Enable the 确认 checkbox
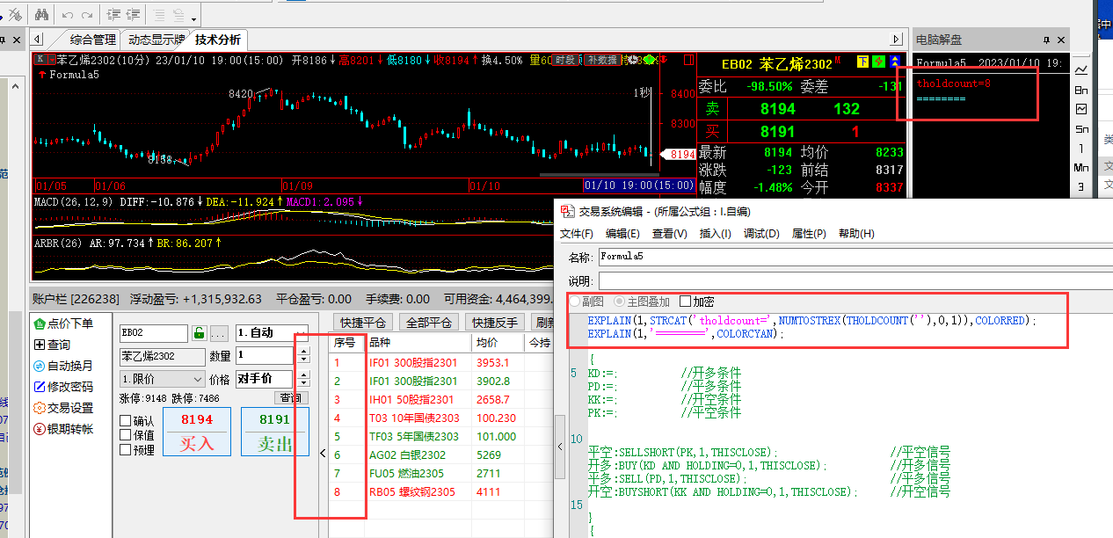 point(126,421)
